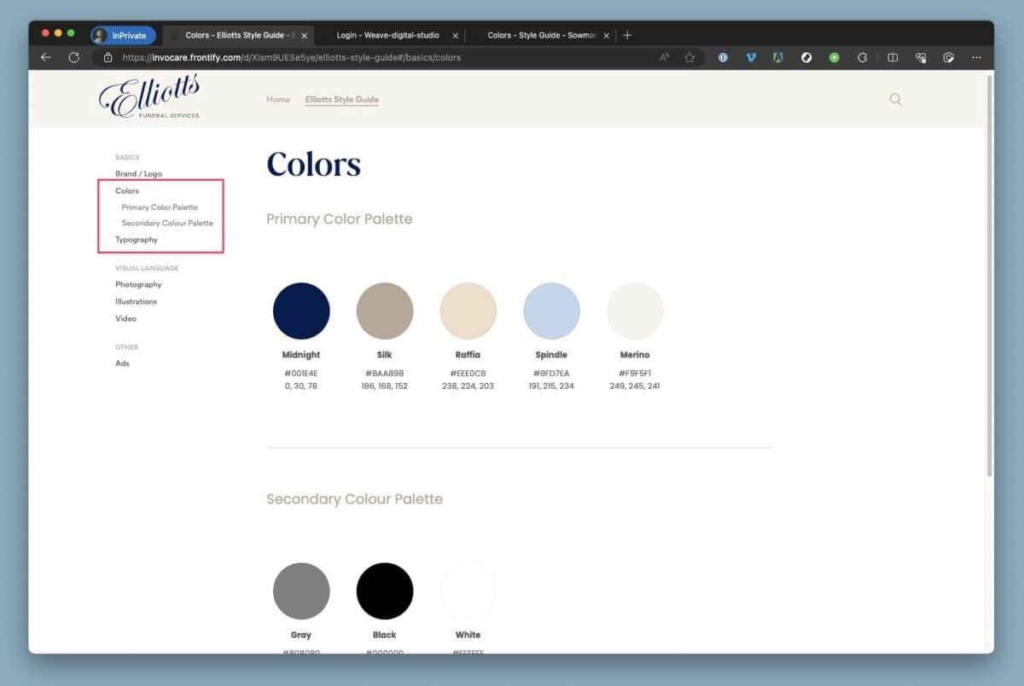This screenshot has height=686, width=1024.
Task: Reload the page with the refresh icon
Action: pos(74,57)
